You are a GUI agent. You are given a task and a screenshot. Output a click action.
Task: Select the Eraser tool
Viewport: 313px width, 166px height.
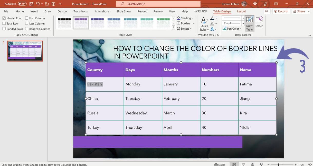(x=259, y=22)
